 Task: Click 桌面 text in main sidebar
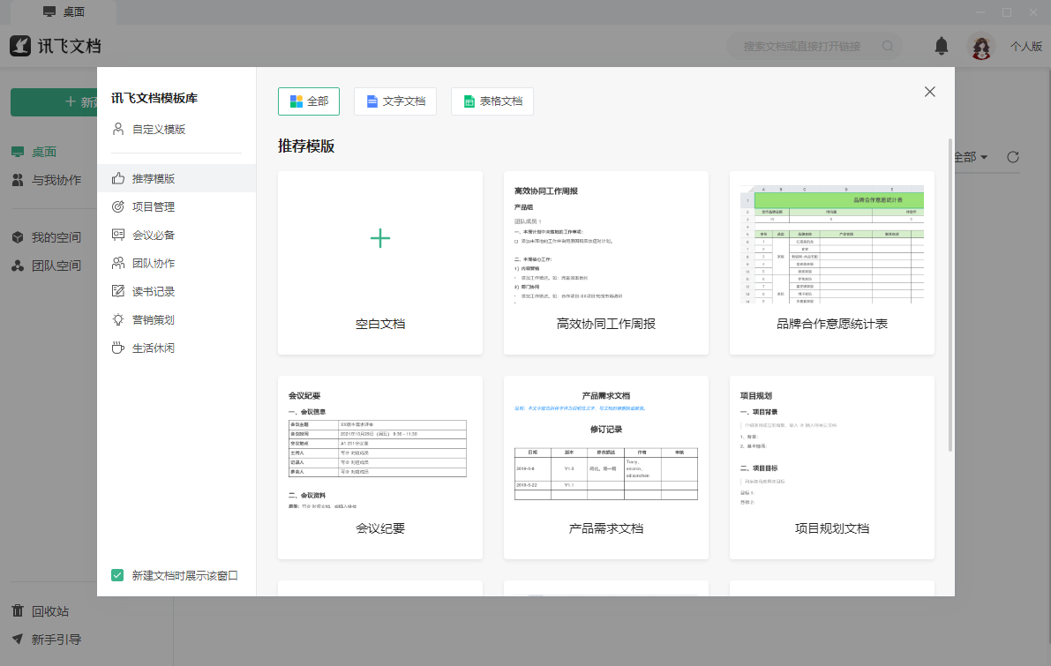tap(44, 152)
